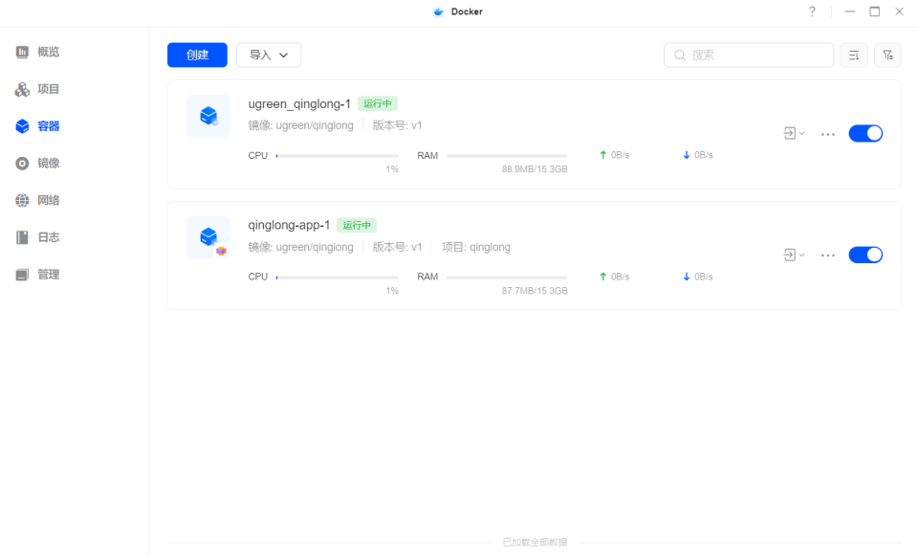Open the 日志 logs section

point(48,237)
